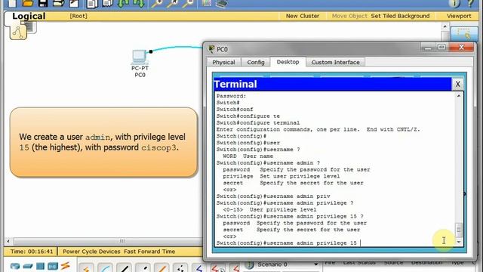Click the PC0 window title icon
Screen dimensions: 483x272
click(x=211, y=49)
